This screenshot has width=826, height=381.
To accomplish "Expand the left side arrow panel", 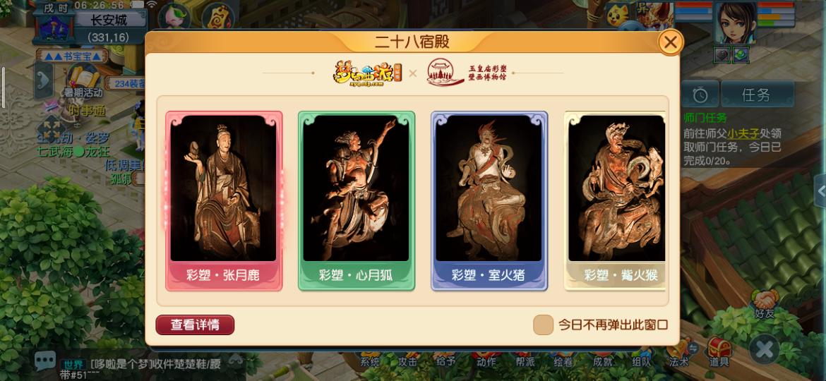I will 43,80.
